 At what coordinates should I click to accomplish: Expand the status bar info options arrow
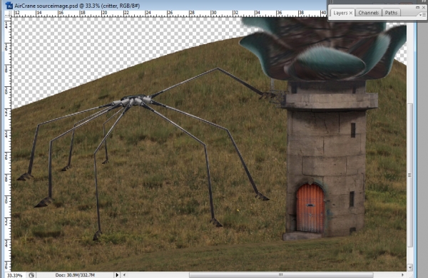click(118, 275)
